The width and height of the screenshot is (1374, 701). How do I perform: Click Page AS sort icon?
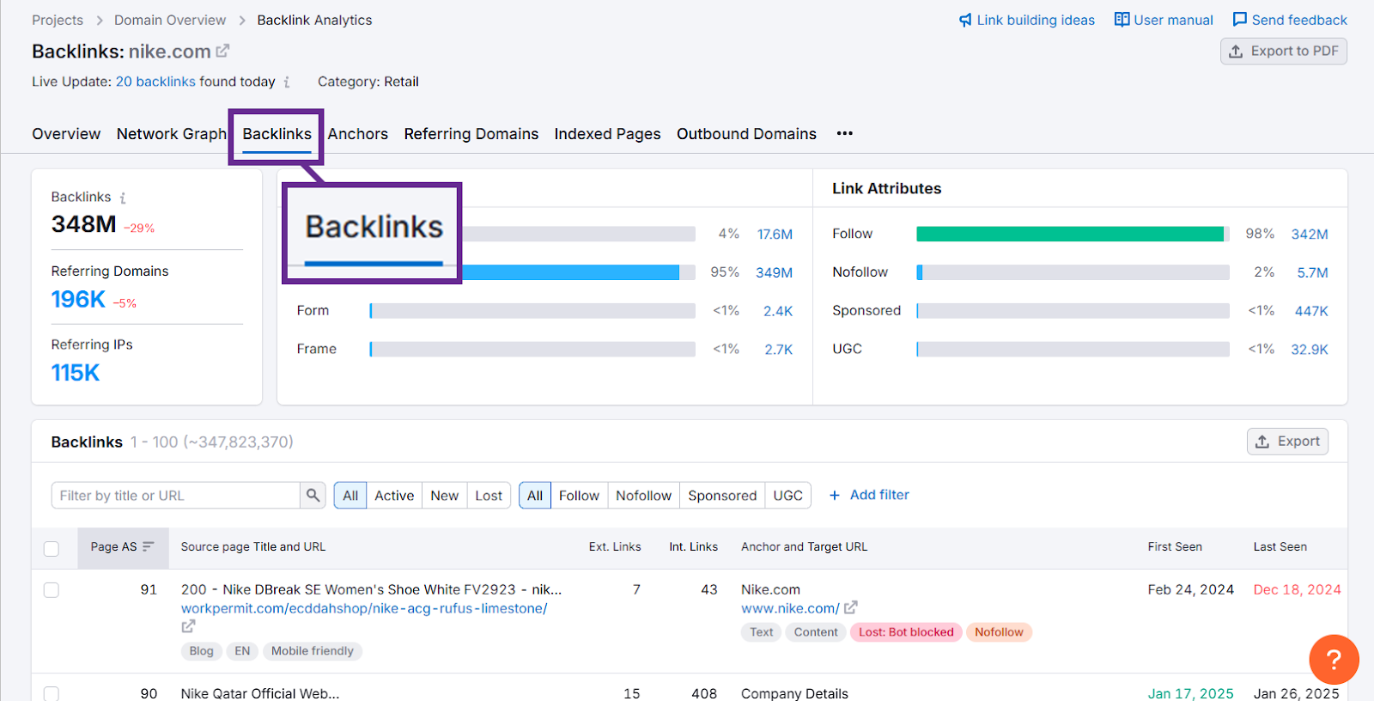click(149, 547)
